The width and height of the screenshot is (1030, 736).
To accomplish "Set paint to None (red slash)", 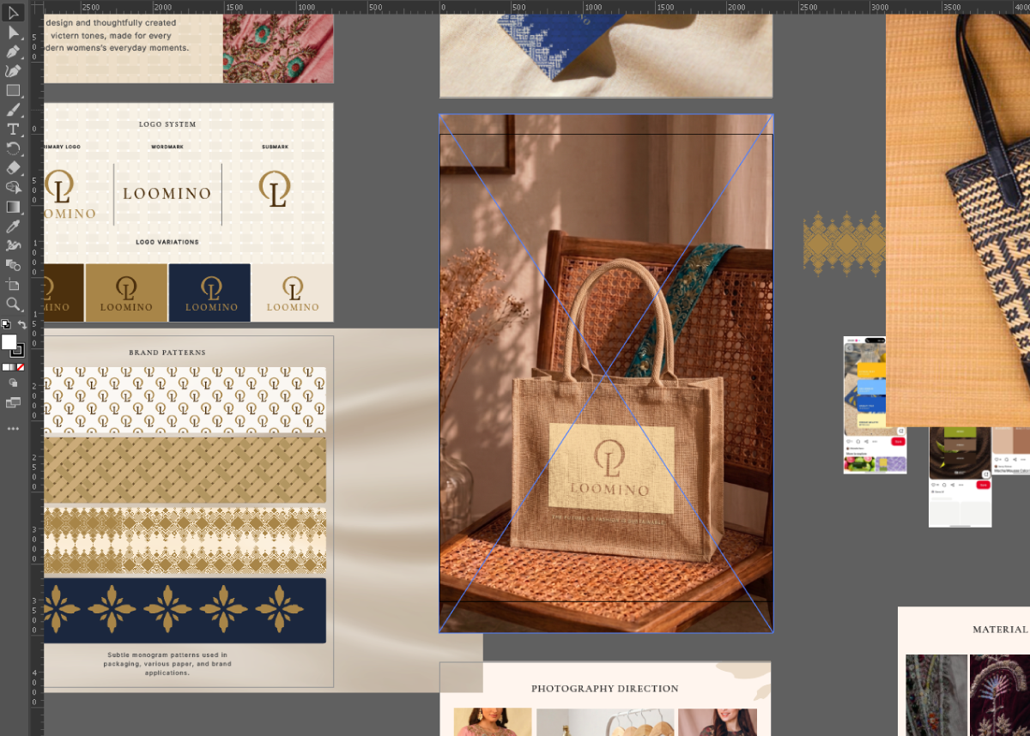I will coord(21,367).
